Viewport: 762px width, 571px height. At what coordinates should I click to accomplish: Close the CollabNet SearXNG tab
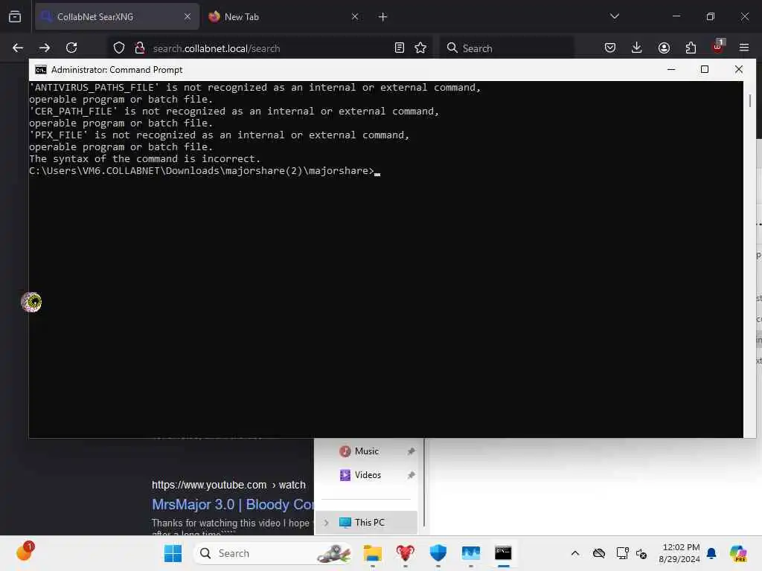pyautogui.click(x=187, y=16)
